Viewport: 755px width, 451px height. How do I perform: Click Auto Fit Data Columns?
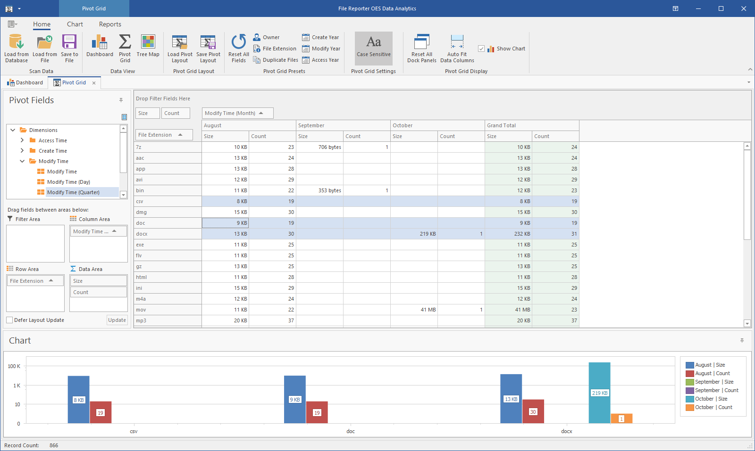457,43
